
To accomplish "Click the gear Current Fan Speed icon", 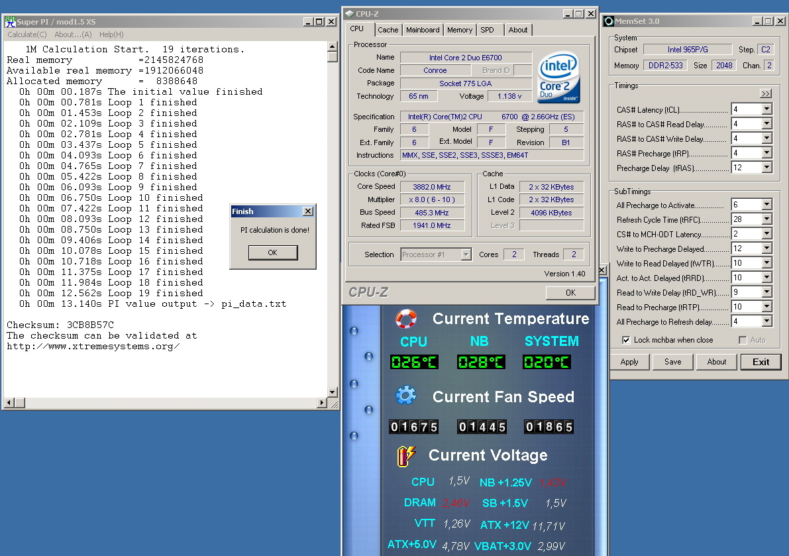I will 406,396.
